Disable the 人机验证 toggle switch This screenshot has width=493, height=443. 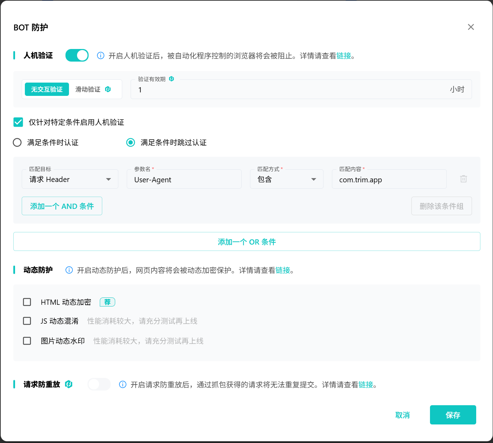pyautogui.click(x=77, y=55)
